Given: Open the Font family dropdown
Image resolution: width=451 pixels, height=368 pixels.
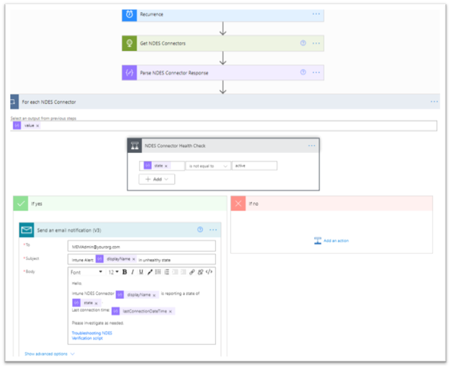Looking at the screenshot, I should 86,272.
